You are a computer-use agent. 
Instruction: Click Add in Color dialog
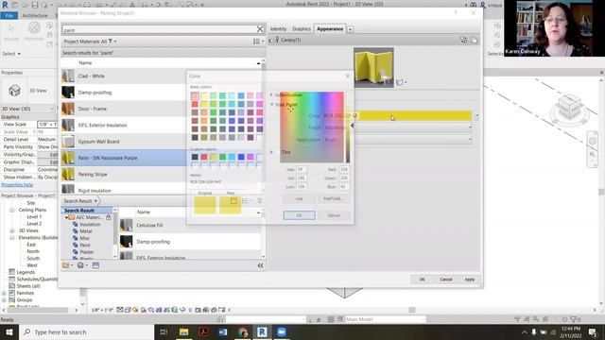(x=299, y=198)
